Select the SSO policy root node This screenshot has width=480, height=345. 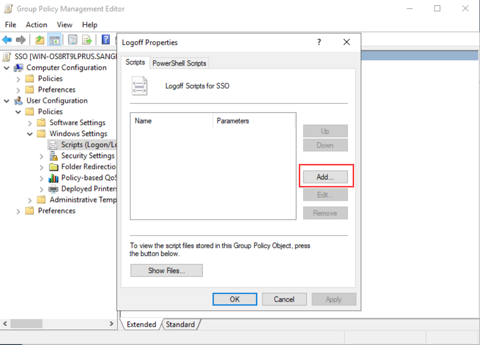[x=65, y=57]
